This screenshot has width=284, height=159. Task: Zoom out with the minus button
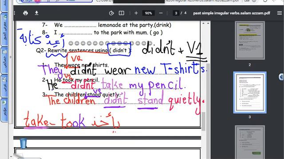[161, 13]
